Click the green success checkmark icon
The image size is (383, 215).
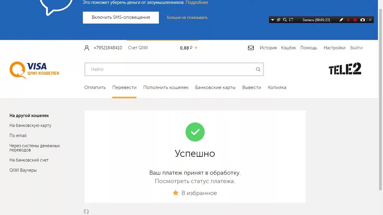(195, 132)
